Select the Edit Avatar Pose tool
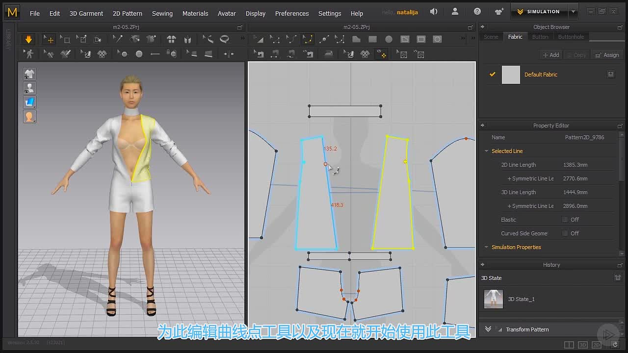 (29, 54)
